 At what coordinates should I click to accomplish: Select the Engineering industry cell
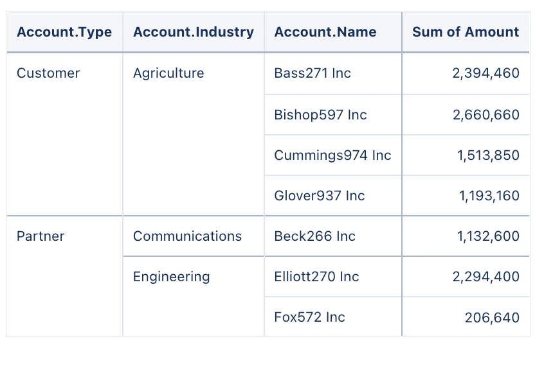click(x=194, y=296)
